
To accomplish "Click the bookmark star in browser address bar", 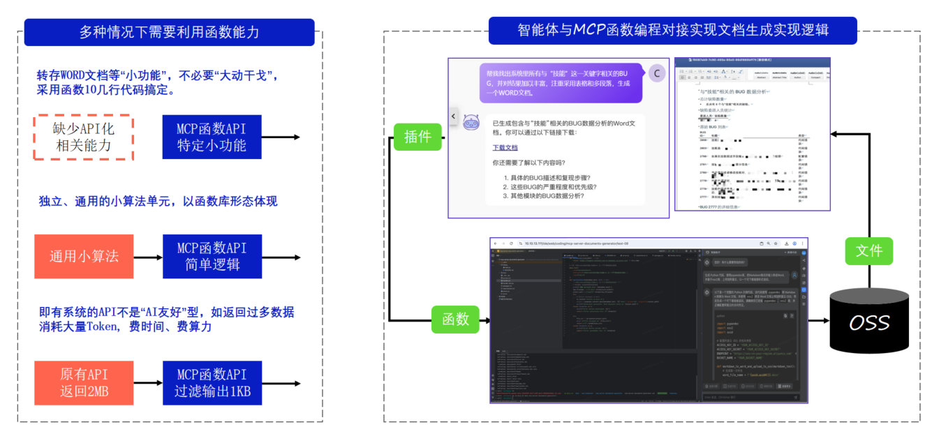I will pyautogui.click(x=776, y=244).
